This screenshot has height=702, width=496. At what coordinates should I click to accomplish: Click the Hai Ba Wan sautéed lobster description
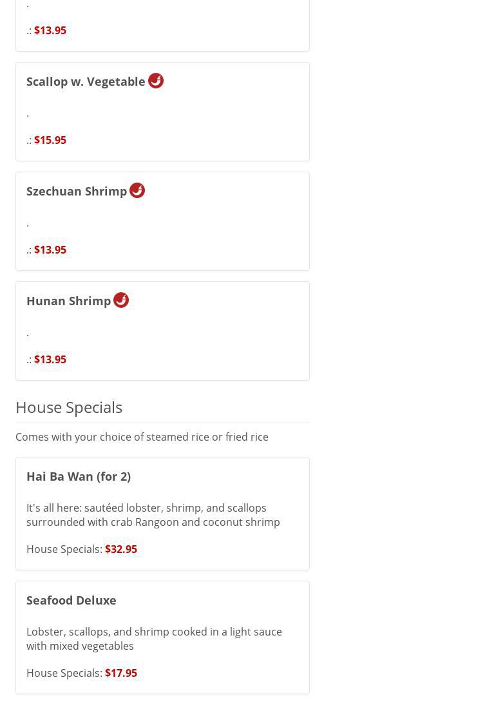point(153,515)
